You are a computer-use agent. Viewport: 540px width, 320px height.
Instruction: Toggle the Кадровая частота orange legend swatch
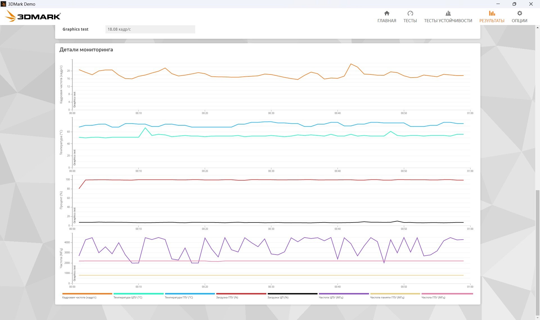[x=87, y=294]
